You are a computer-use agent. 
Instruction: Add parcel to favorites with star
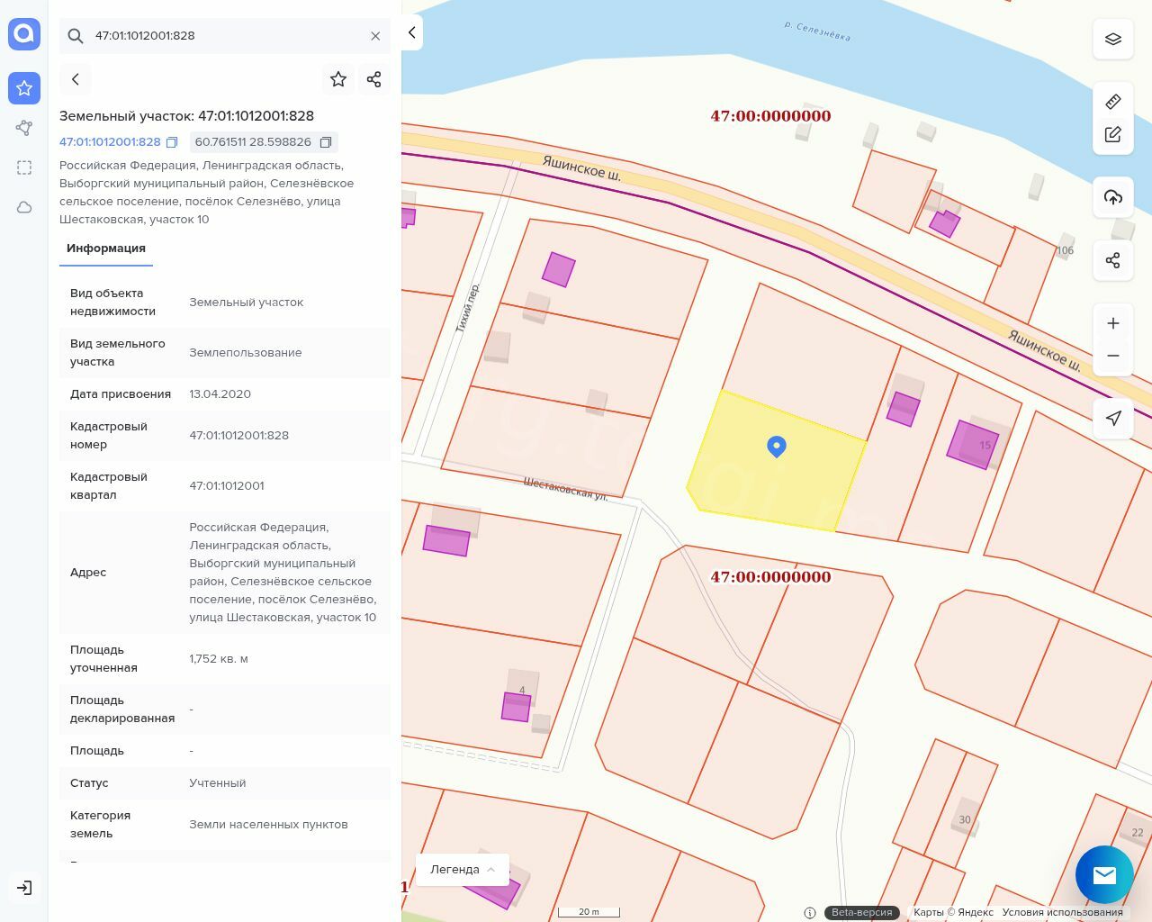click(x=338, y=79)
